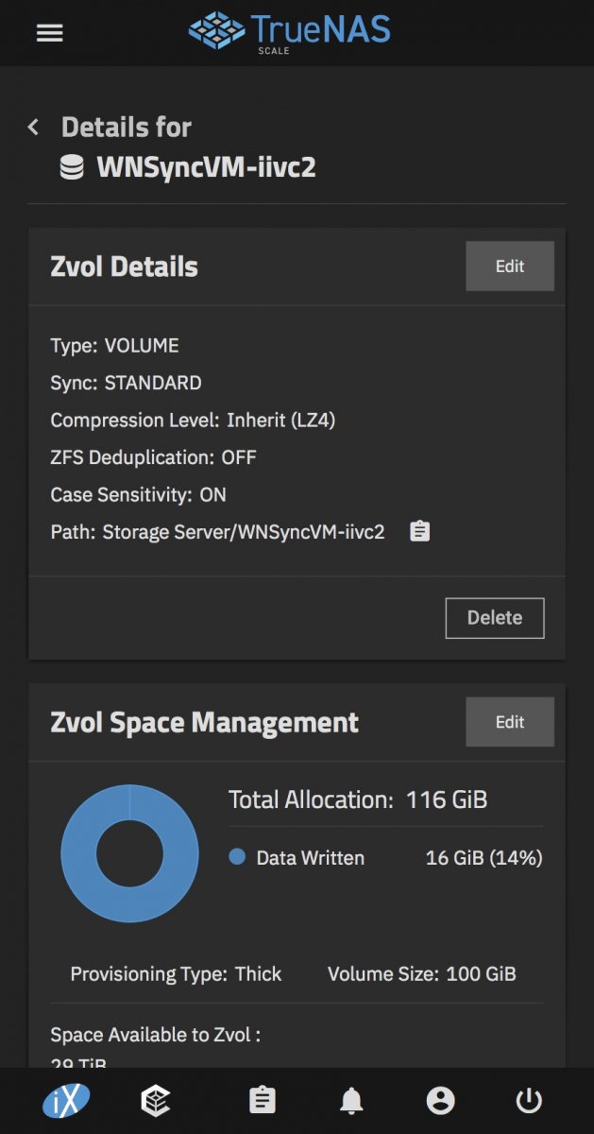Open the user account settings icon
Viewport: 594px width, 1134px height.
pyautogui.click(x=440, y=1101)
